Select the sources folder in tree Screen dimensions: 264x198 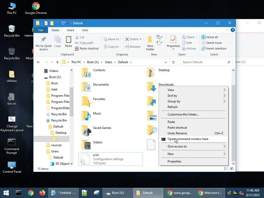click(56, 145)
